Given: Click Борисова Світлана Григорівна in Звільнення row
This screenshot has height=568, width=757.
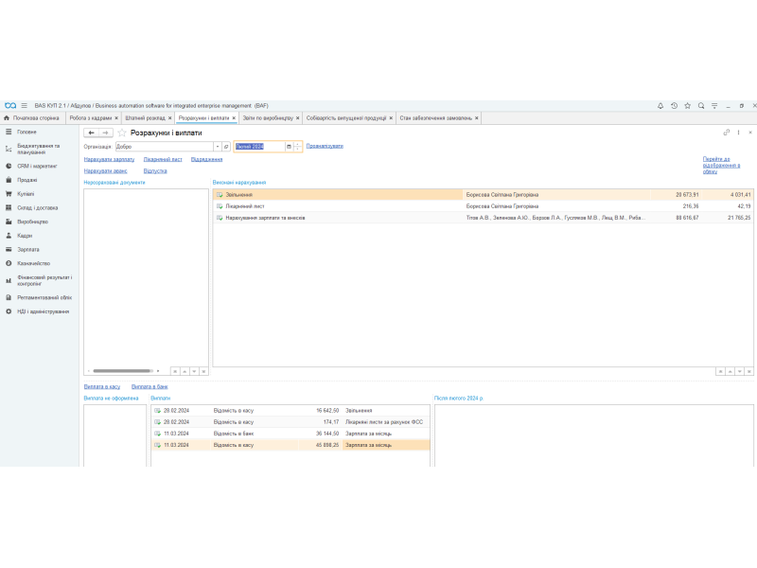Looking at the screenshot, I should tap(502, 195).
